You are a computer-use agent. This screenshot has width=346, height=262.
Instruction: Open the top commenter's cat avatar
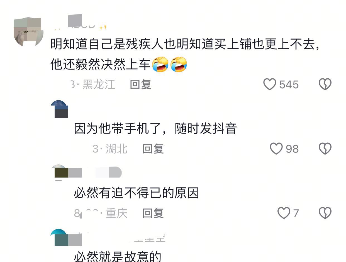click(28, 32)
